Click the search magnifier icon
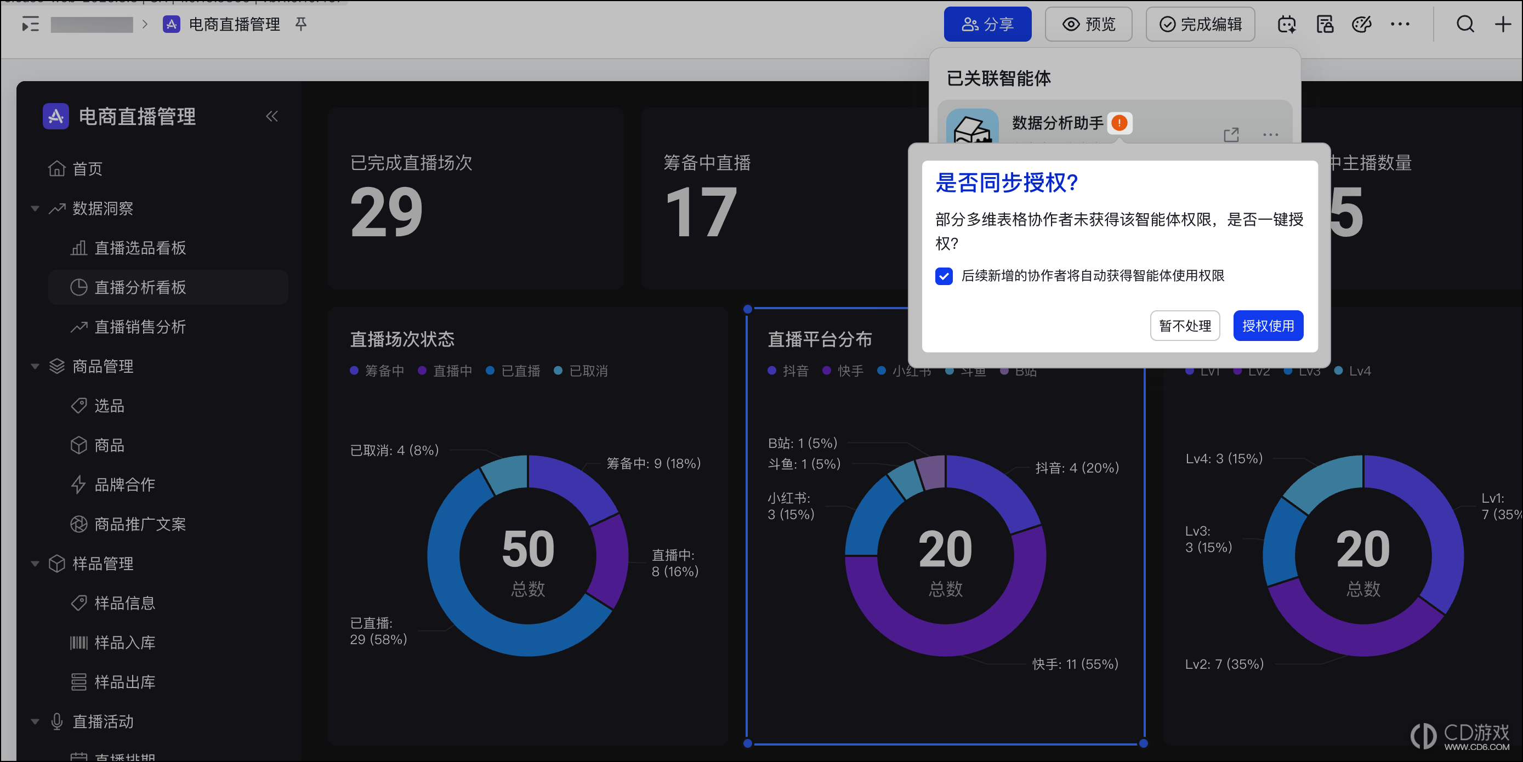The image size is (1523, 762). (1465, 24)
